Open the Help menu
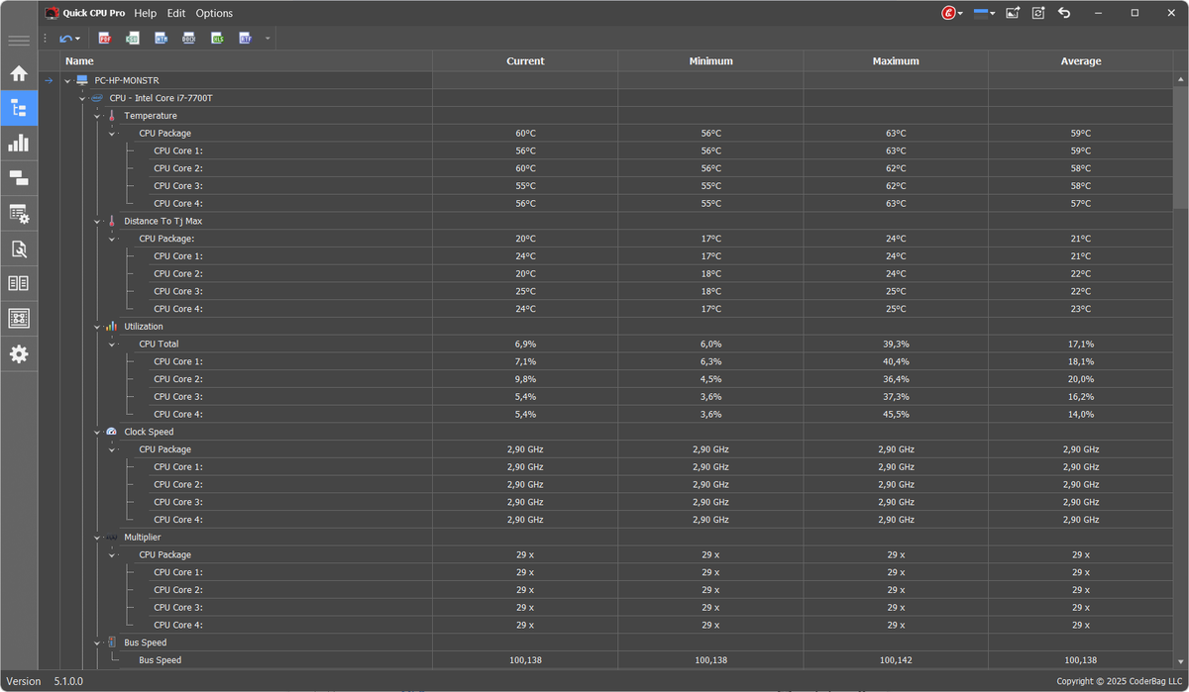This screenshot has width=1189, height=692. pyautogui.click(x=146, y=13)
